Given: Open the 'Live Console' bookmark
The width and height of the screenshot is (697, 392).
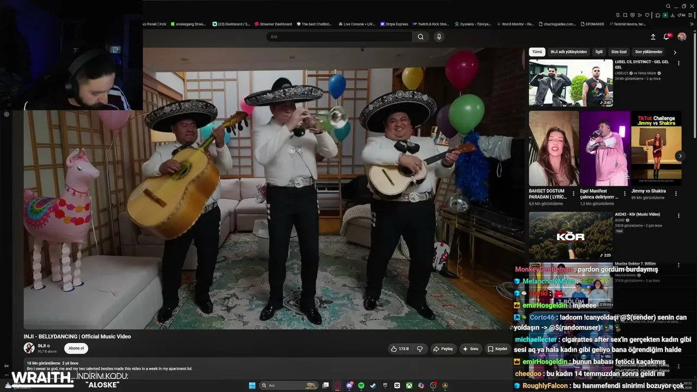Looking at the screenshot, I should (x=357, y=24).
